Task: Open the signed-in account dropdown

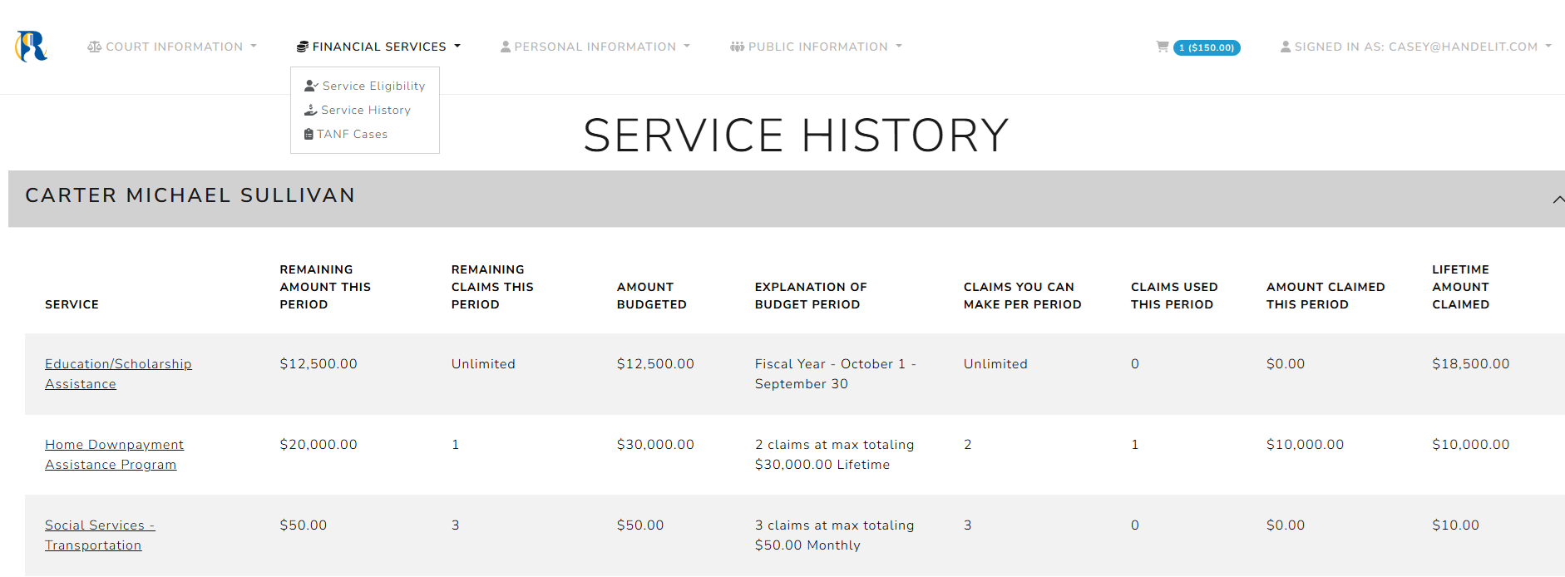Action: (x=1417, y=47)
